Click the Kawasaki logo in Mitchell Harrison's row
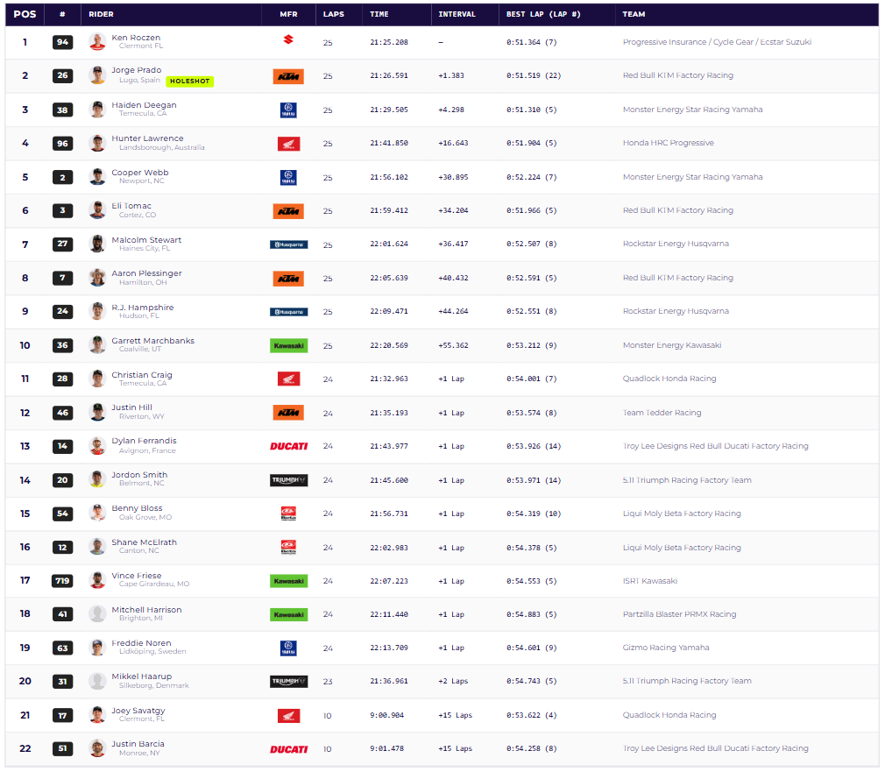The height and width of the screenshot is (772, 885). [288, 614]
